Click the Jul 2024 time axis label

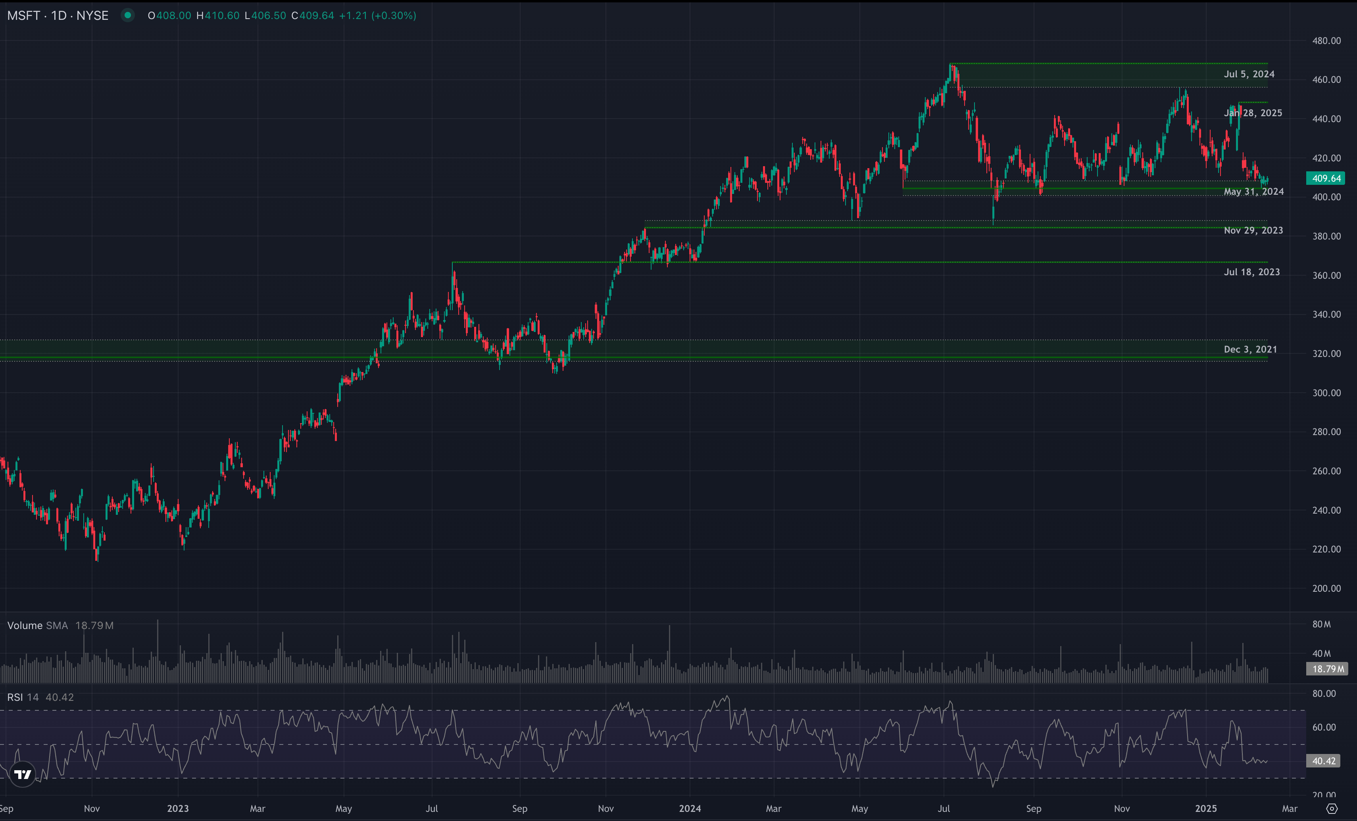pos(944,809)
